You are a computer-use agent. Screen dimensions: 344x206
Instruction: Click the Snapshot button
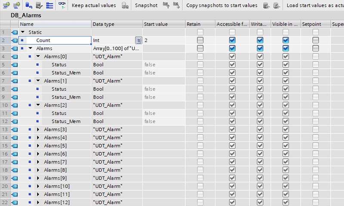(x=146, y=5)
